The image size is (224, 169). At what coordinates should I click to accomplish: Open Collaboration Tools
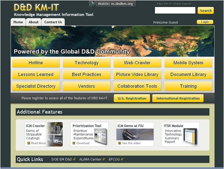pos(137,86)
